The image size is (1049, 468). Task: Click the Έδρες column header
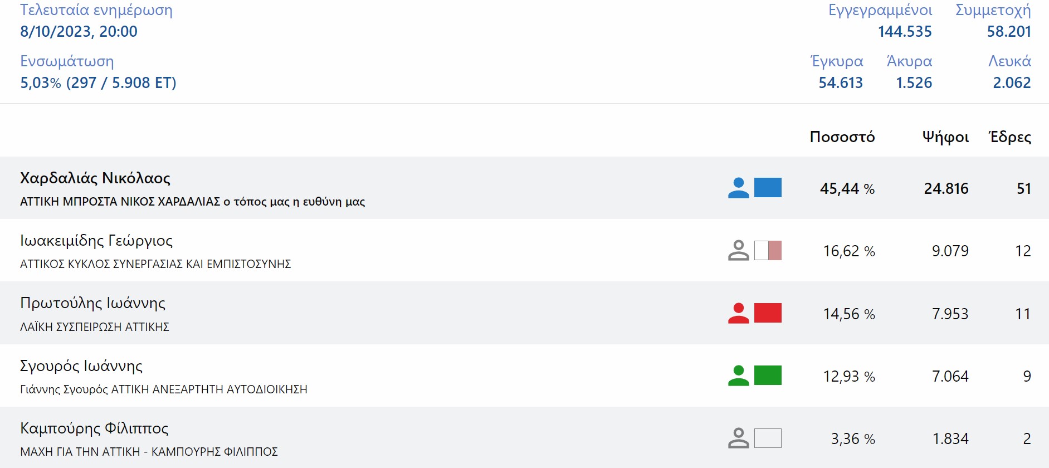pos(1009,137)
